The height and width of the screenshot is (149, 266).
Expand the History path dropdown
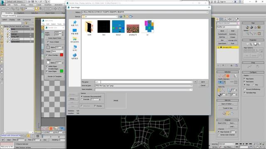pyautogui.click(x=207, y=12)
